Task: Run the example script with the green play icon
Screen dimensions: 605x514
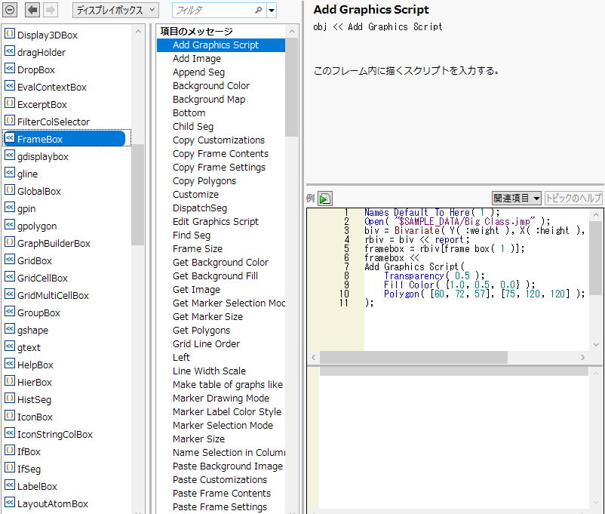Action: point(325,199)
